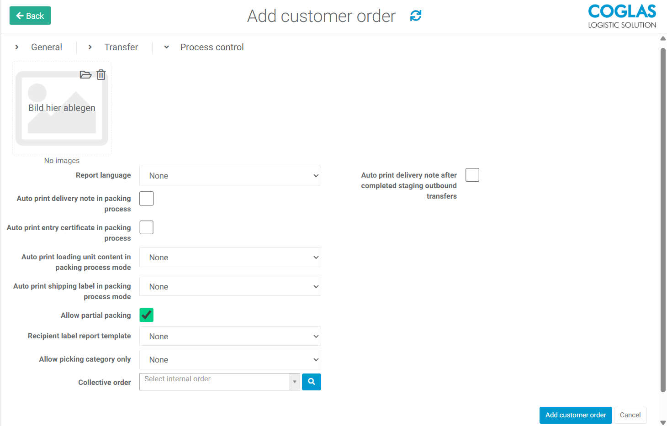Expand the Transfer section chevron
Viewport: 667px width, 426px height.
click(x=90, y=47)
